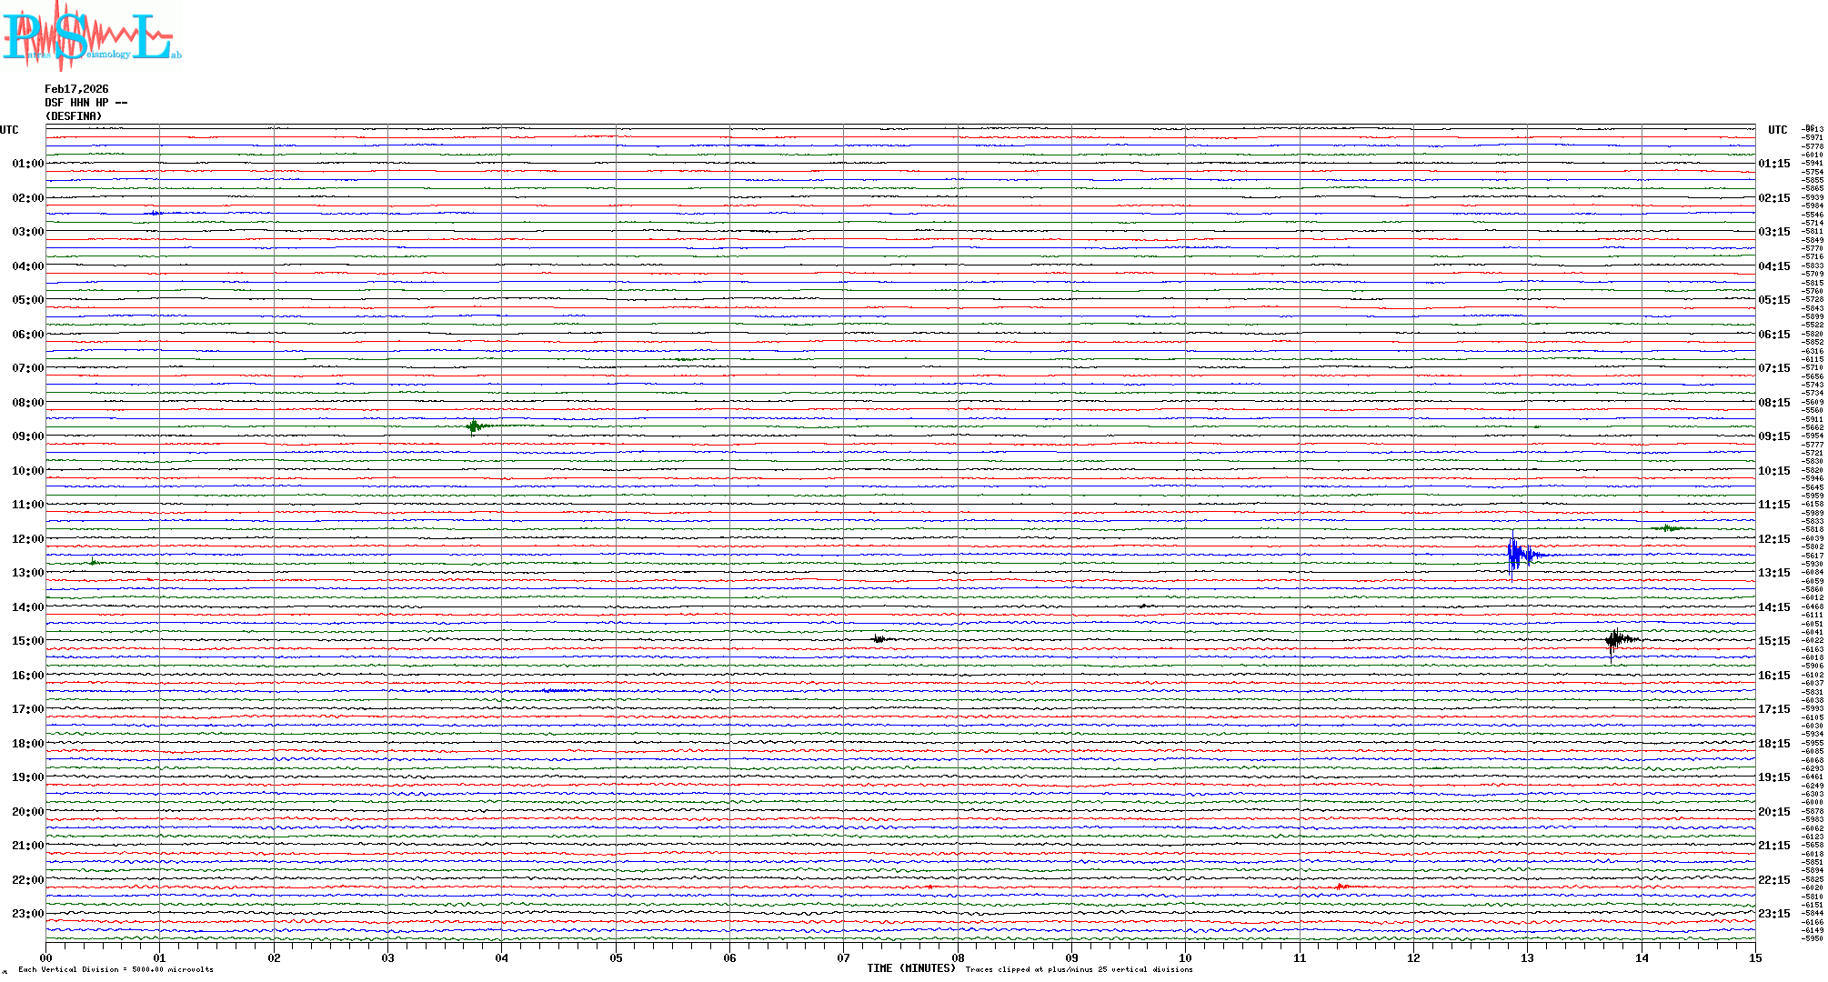Click the (DESFINA) station name text

74,116
